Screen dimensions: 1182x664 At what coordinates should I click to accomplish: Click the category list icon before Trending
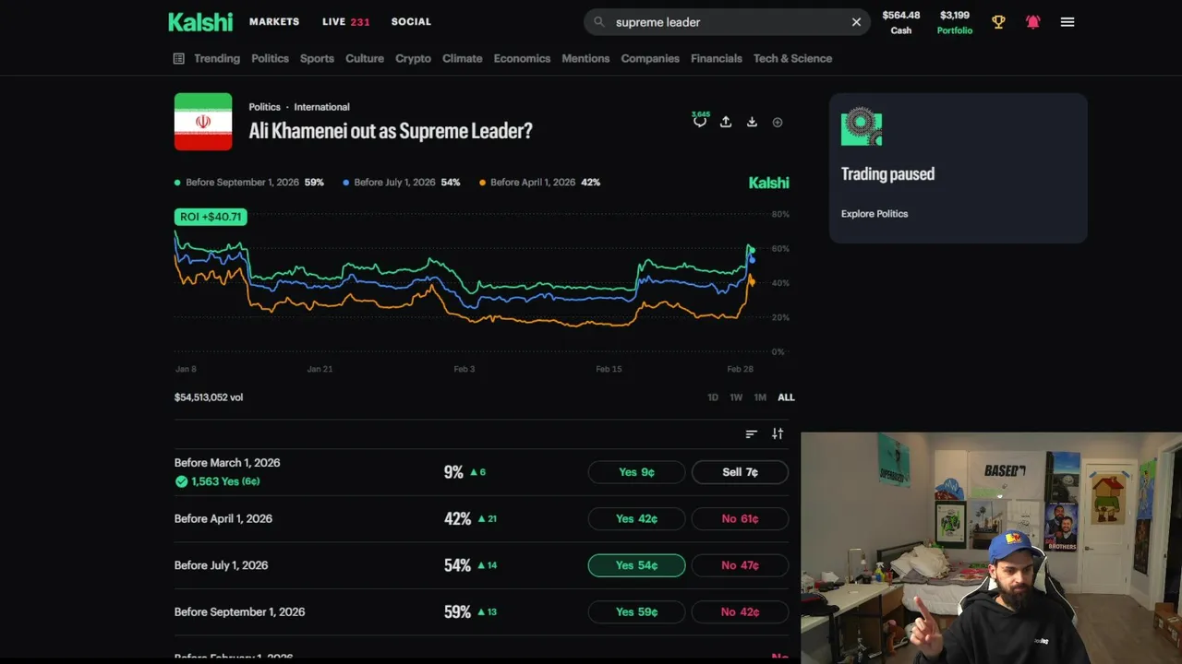pyautogui.click(x=179, y=58)
